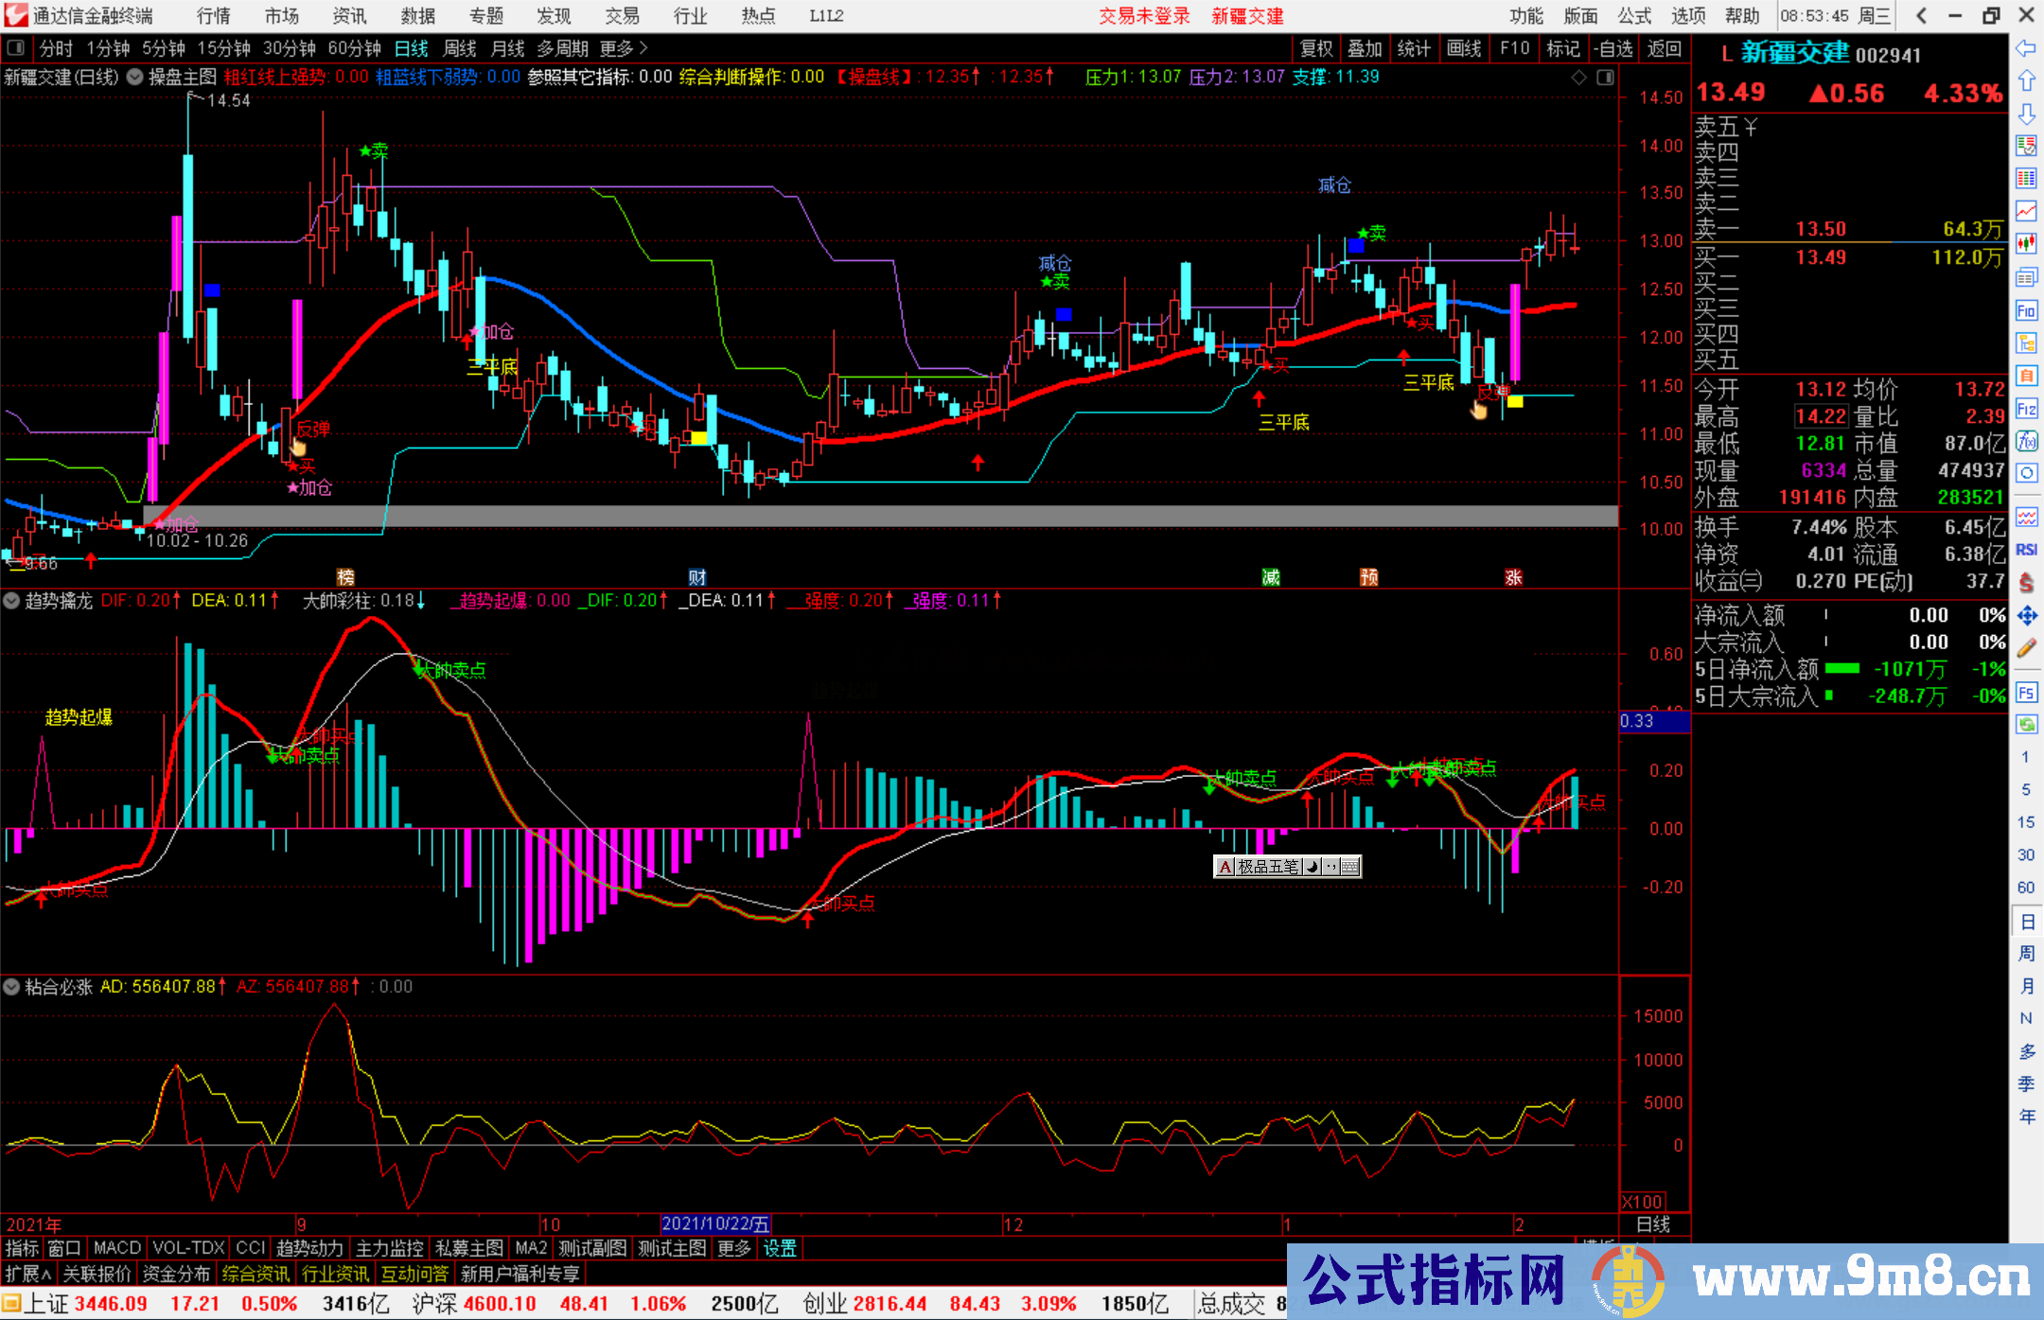Select the MACD indicator tab at bottom
Screen dimensions: 2044x1320
(116, 1248)
